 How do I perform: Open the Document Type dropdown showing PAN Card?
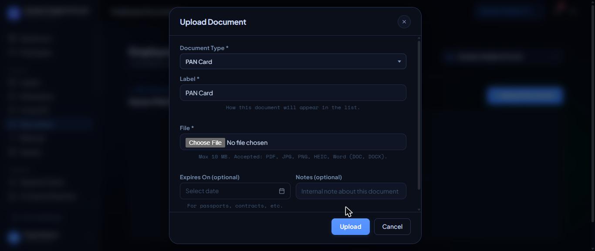coord(293,61)
